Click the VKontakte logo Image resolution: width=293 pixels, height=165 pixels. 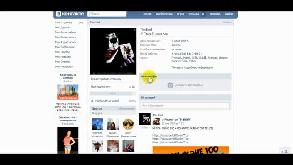pyautogui.click(x=70, y=14)
